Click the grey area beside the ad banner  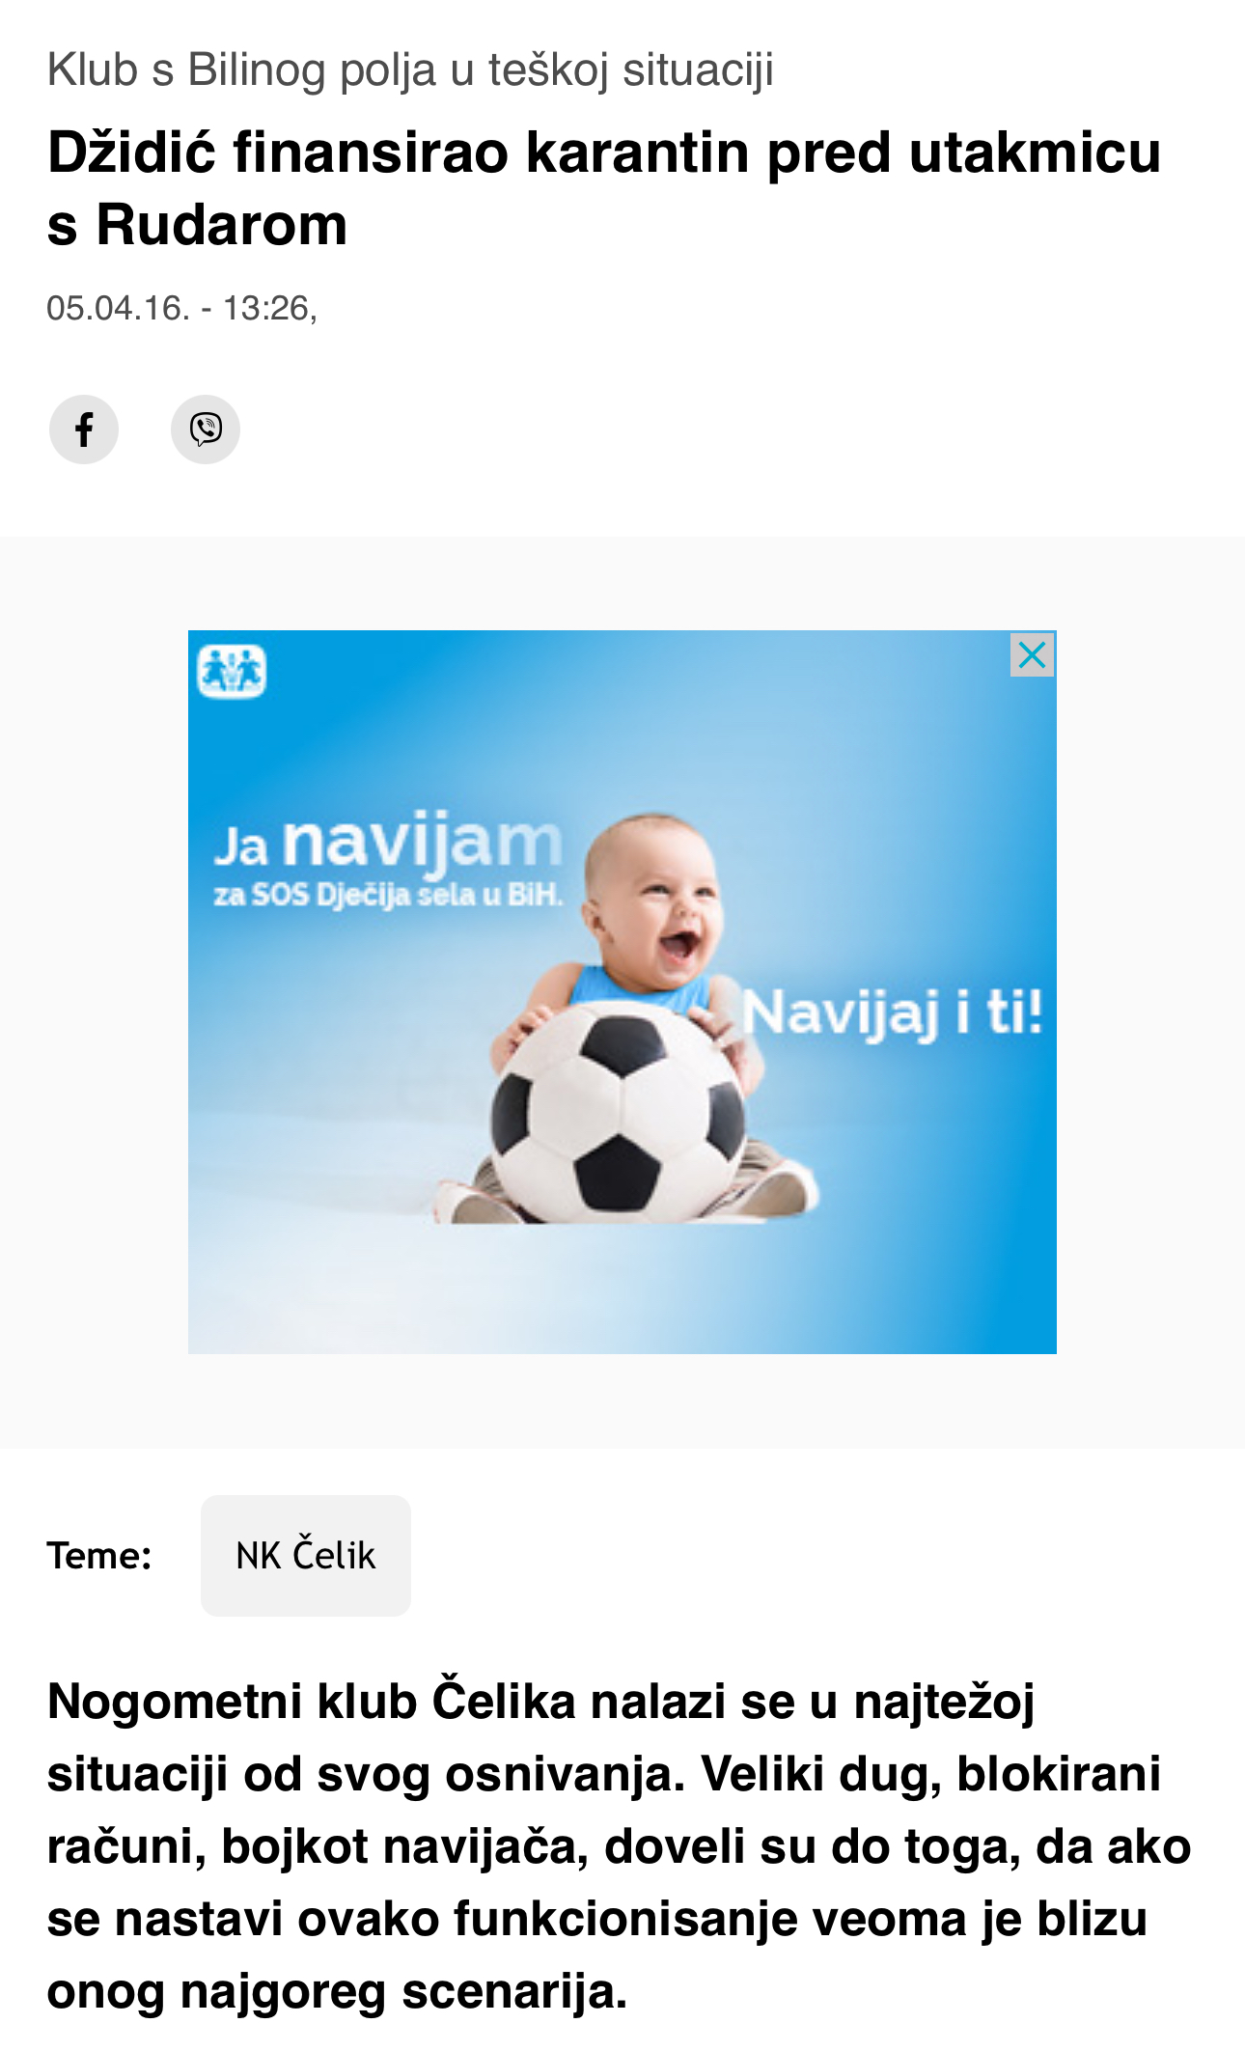tap(94, 992)
